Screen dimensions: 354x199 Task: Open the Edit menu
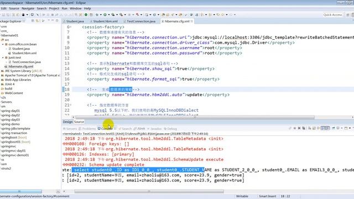pyautogui.click(x=4, y=8)
